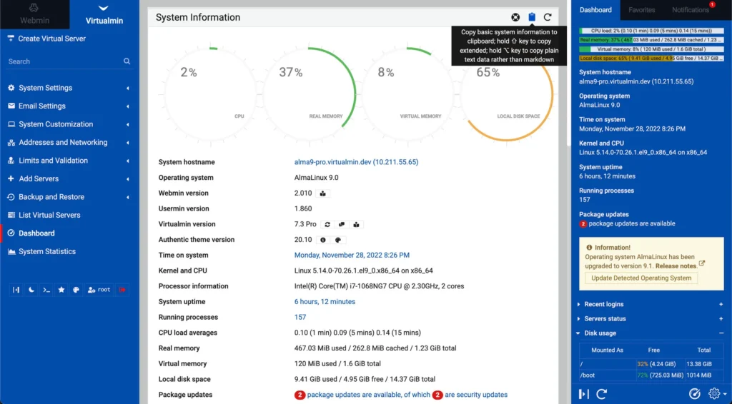Click in the Search input field

63,61
